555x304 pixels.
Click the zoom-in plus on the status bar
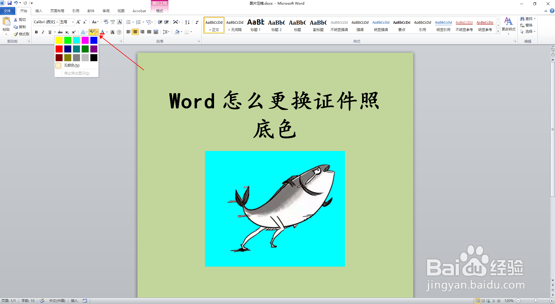[551, 301]
